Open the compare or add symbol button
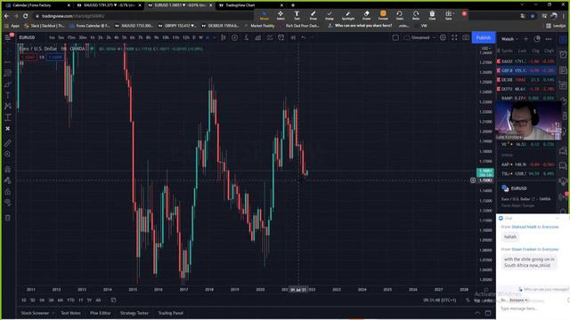The height and width of the screenshot is (320, 570). coord(235,37)
